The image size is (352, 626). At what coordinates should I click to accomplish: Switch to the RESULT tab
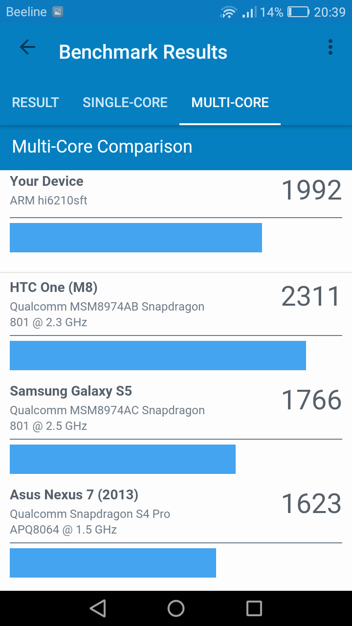35,102
